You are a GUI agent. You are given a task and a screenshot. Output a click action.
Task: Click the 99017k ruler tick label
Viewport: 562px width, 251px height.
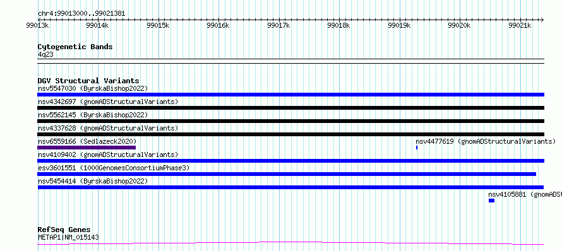(x=279, y=25)
